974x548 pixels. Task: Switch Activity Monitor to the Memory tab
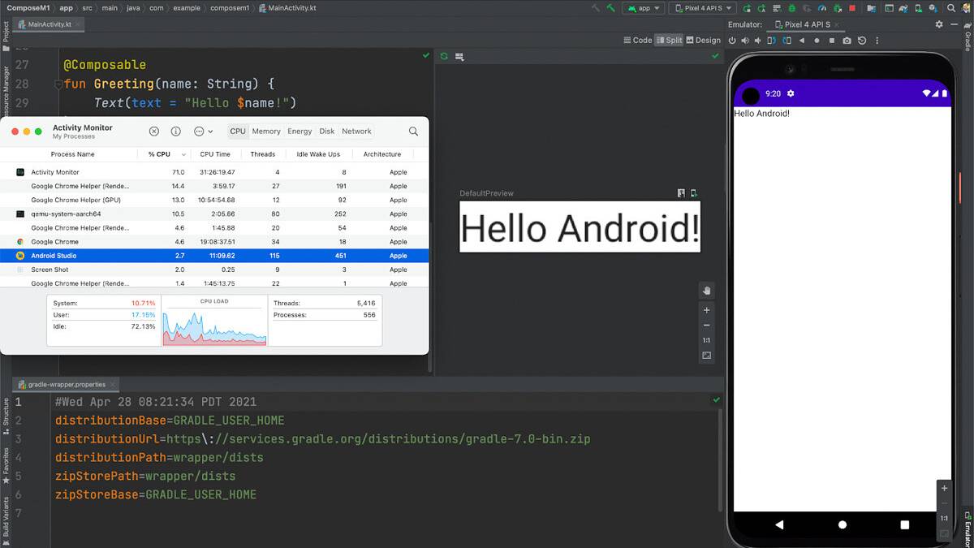[266, 132]
